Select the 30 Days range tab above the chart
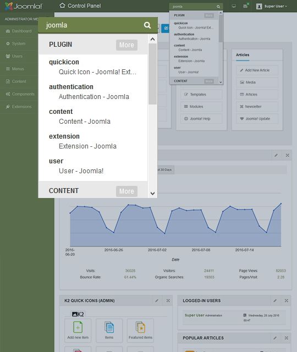 165,170
